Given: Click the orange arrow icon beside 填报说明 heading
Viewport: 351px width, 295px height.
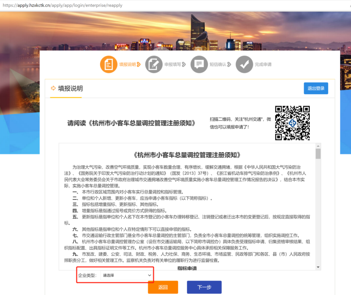Looking at the screenshot, I should tap(53, 88).
